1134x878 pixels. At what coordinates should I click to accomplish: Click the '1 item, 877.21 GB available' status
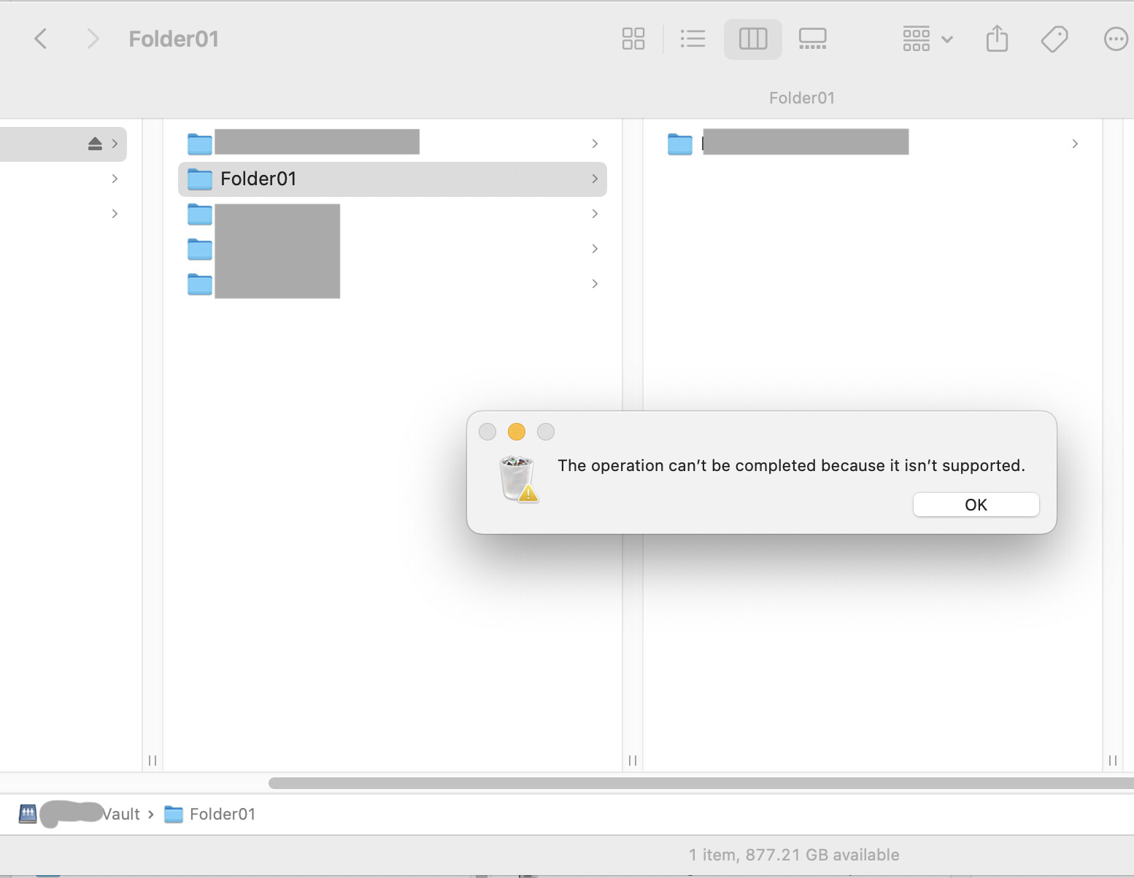pyautogui.click(x=794, y=855)
